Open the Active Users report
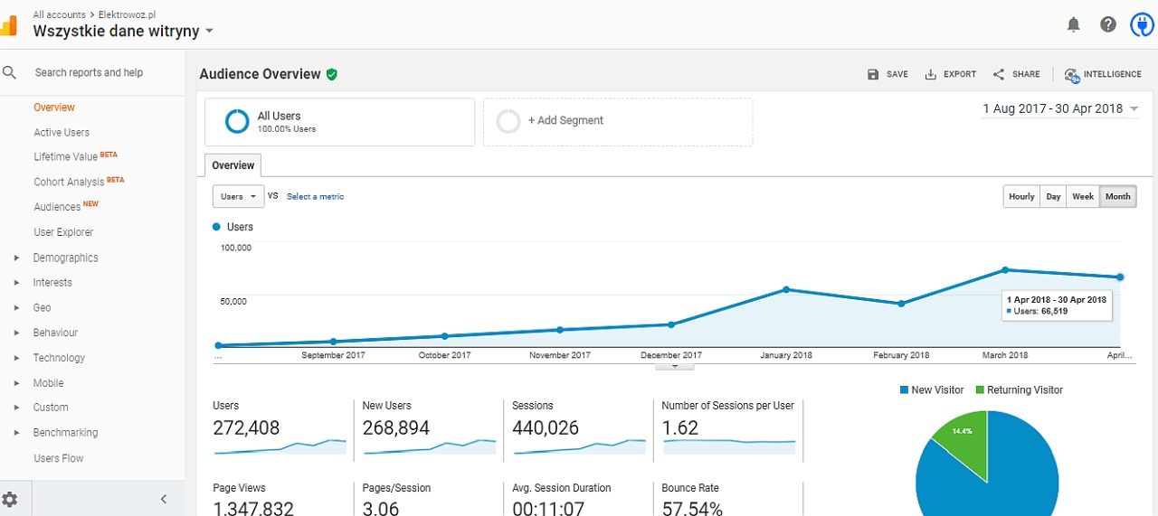This screenshot has height=516, width=1158. click(62, 132)
